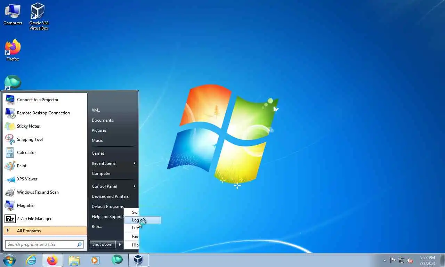
Task: Choose Switch user in power submenu
Action: tap(132, 212)
